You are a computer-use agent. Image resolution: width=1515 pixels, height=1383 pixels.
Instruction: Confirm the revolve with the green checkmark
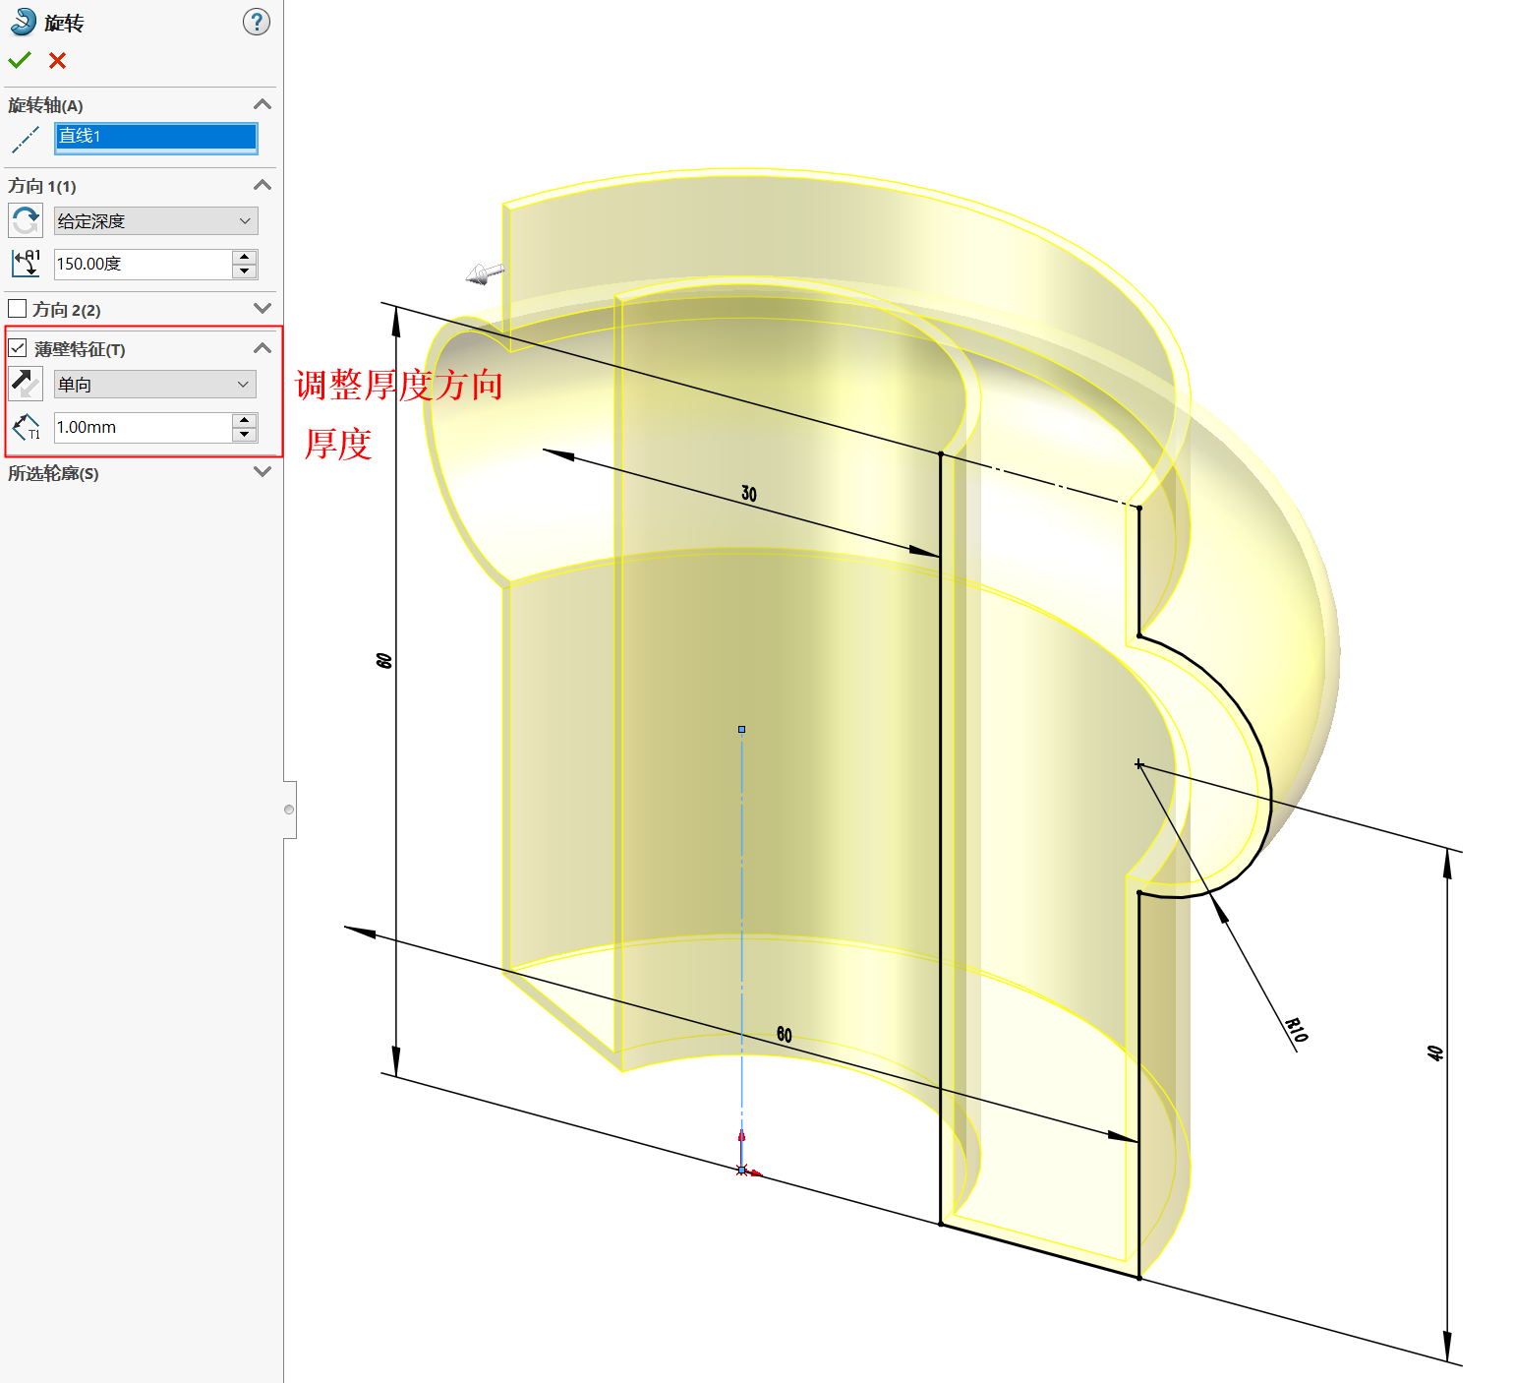coord(20,60)
